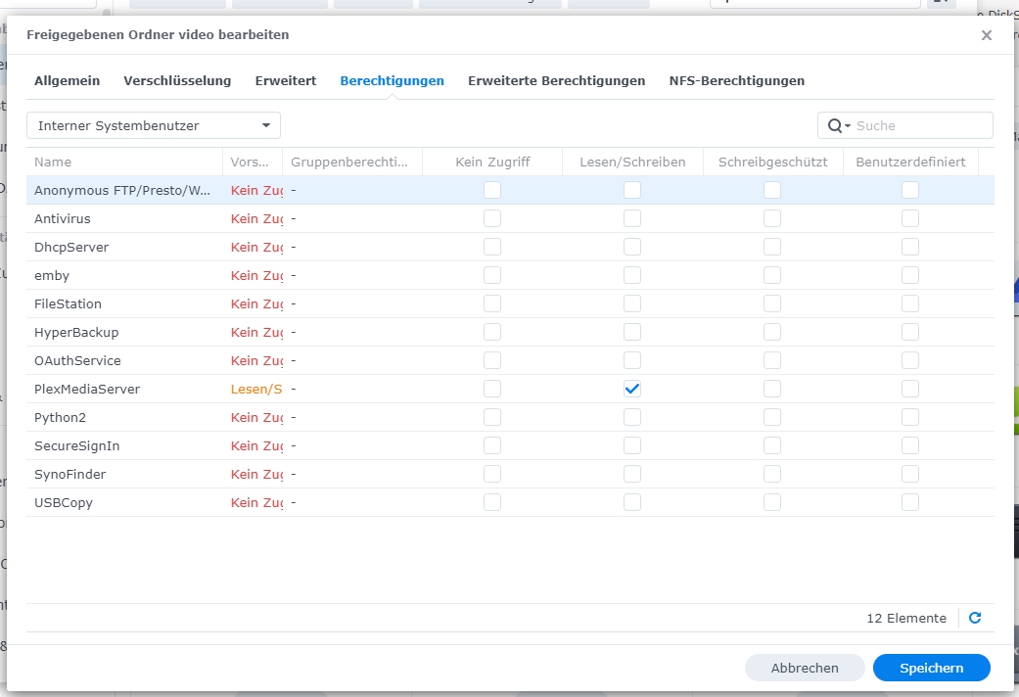This screenshot has width=1019, height=697.
Task: Tick Schreibgeschützt for emby
Action: (772, 275)
